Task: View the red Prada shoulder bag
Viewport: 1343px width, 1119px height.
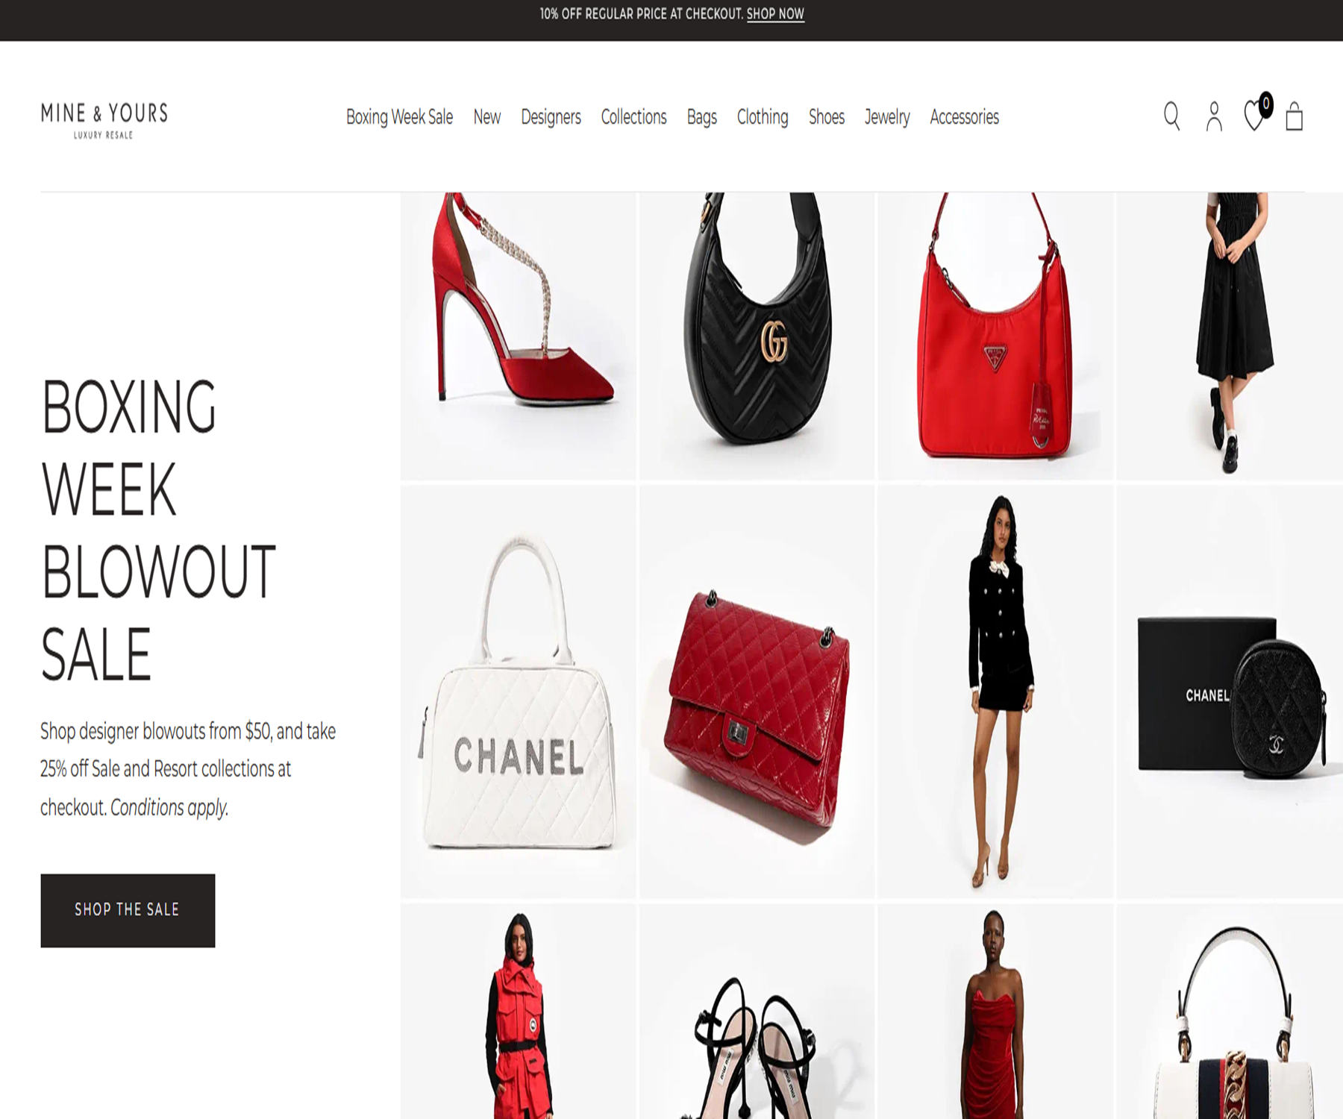Action: pos(995,336)
